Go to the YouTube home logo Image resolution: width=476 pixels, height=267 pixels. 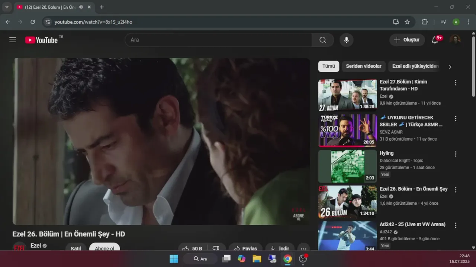(41, 40)
